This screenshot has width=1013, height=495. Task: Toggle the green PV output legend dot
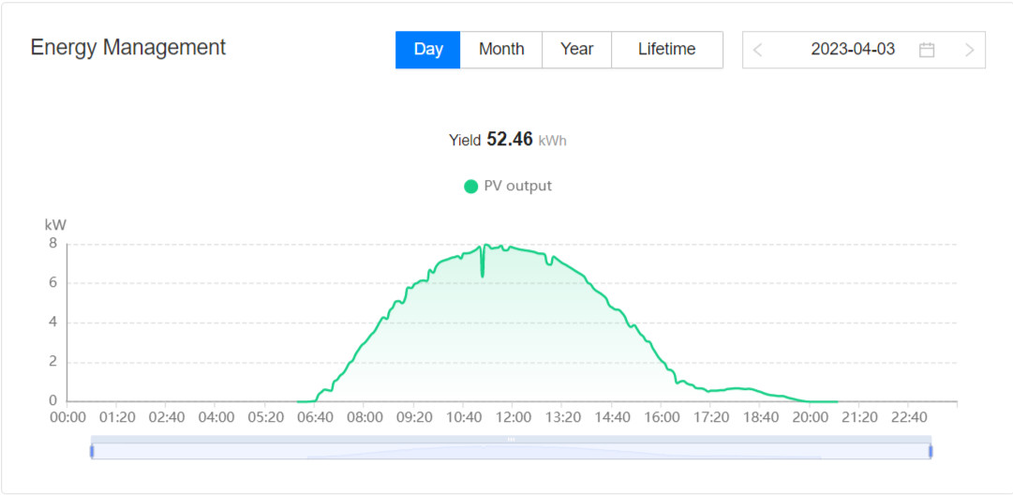[x=471, y=187]
